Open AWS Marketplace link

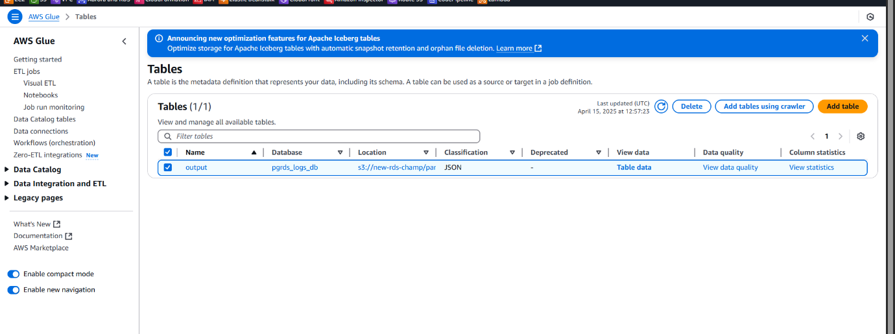[41, 248]
